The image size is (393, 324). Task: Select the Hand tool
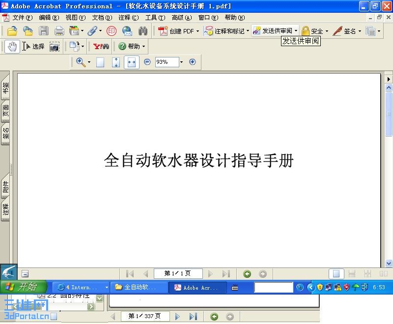click(x=12, y=46)
